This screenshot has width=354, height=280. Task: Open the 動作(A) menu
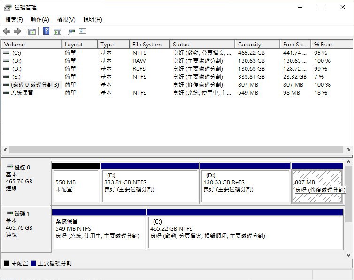[40, 20]
